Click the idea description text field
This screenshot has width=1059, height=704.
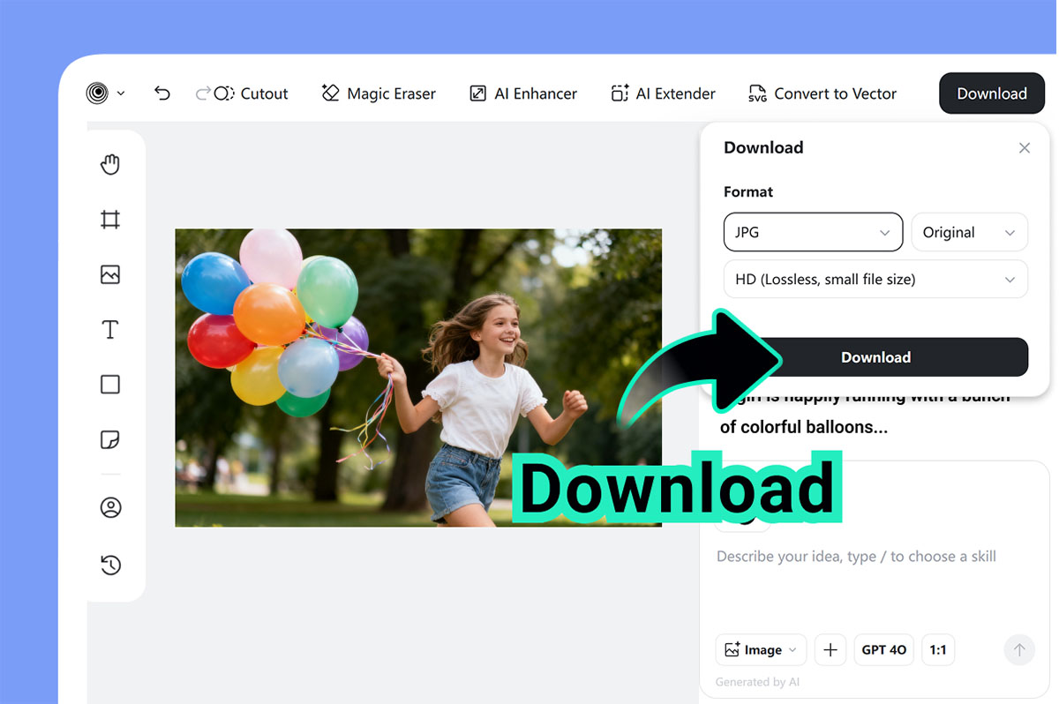click(856, 557)
